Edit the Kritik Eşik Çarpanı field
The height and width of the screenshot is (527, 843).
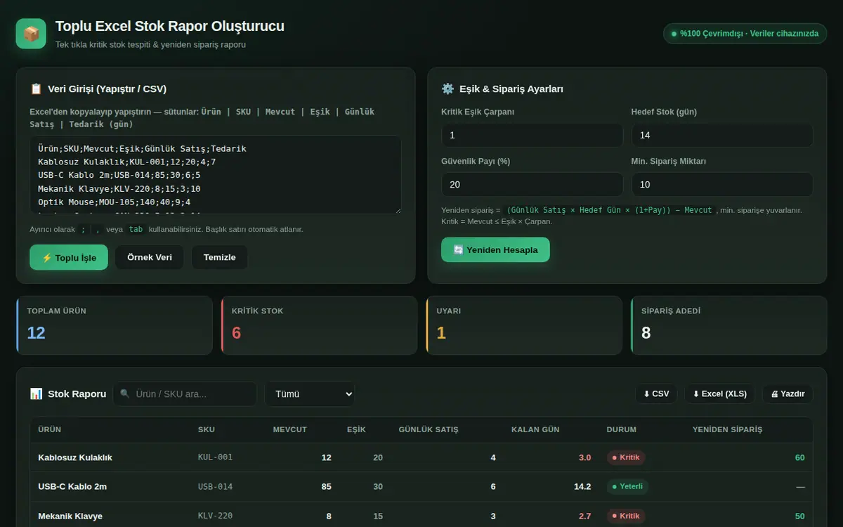[532, 135]
